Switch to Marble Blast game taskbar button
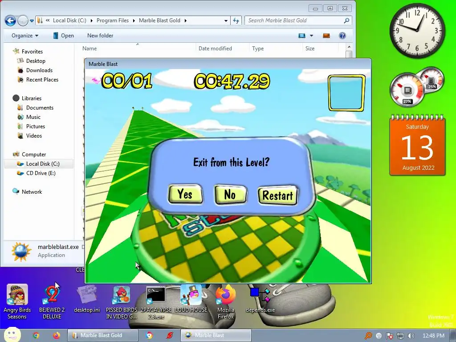 pyautogui.click(x=216, y=335)
